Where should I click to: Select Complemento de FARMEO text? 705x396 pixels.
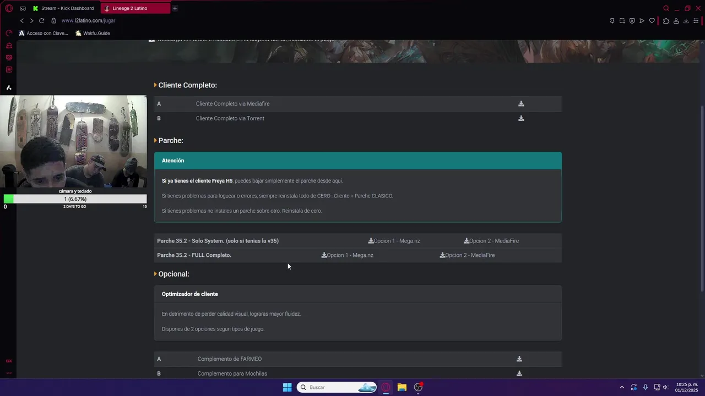click(x=230, y=359)
